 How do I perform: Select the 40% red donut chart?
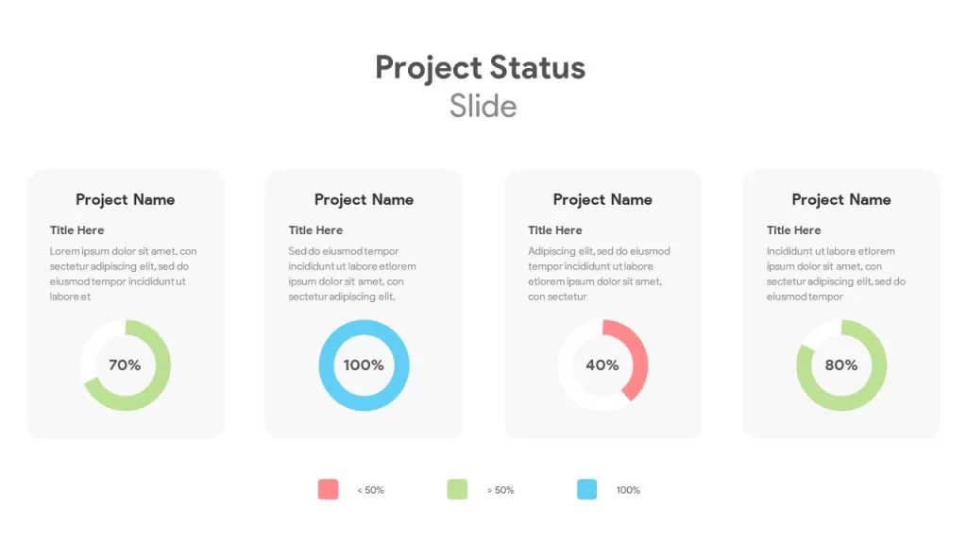click(x=602, y=365)
